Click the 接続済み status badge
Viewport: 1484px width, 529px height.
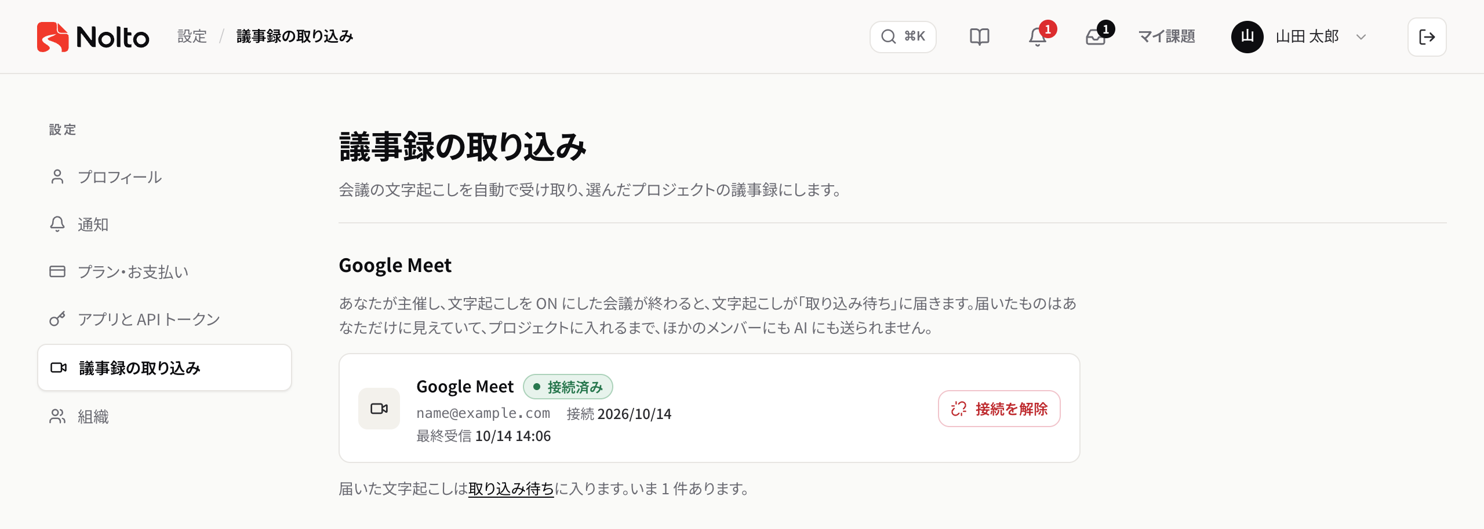(x=568, y=387)
